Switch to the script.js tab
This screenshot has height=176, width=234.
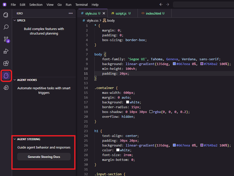point(121,13)
